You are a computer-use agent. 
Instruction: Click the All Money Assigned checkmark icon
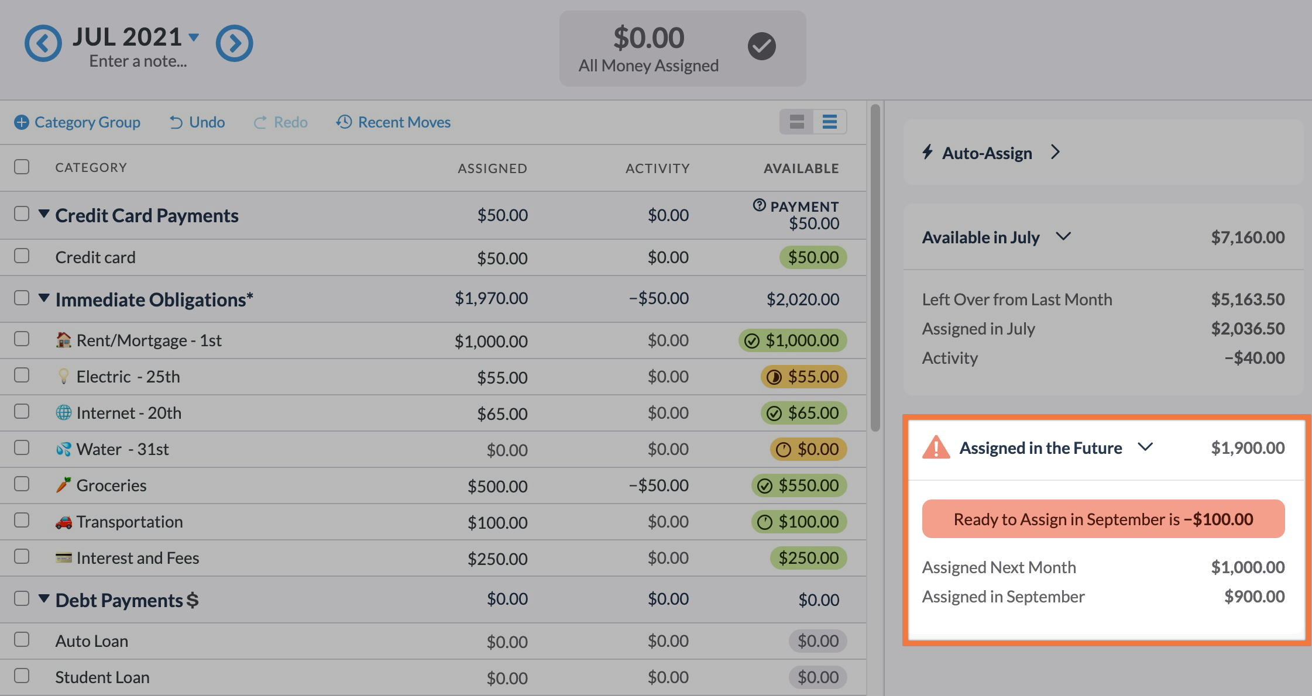(x=761, y=46)
